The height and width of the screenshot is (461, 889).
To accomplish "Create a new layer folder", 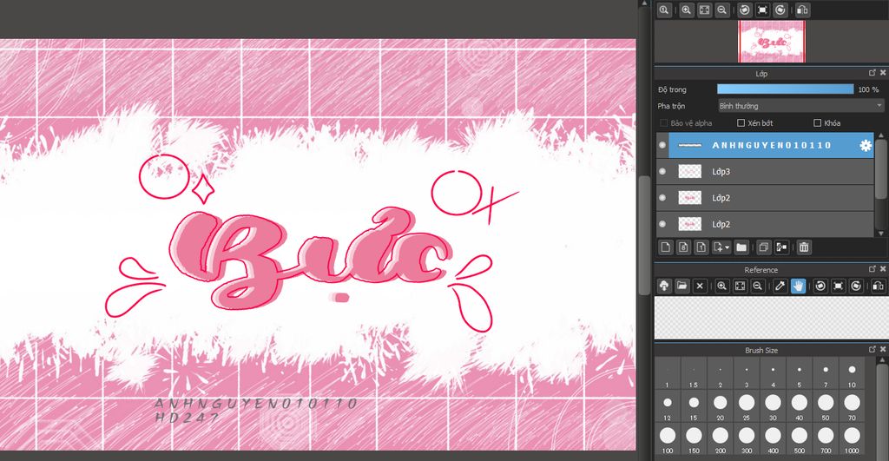I will (x=741, y=247).
